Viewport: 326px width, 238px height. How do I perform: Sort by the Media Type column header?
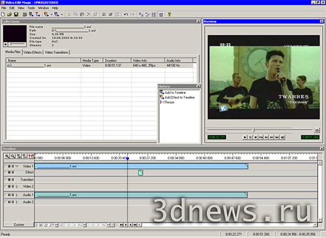click(x=92, y=60)
